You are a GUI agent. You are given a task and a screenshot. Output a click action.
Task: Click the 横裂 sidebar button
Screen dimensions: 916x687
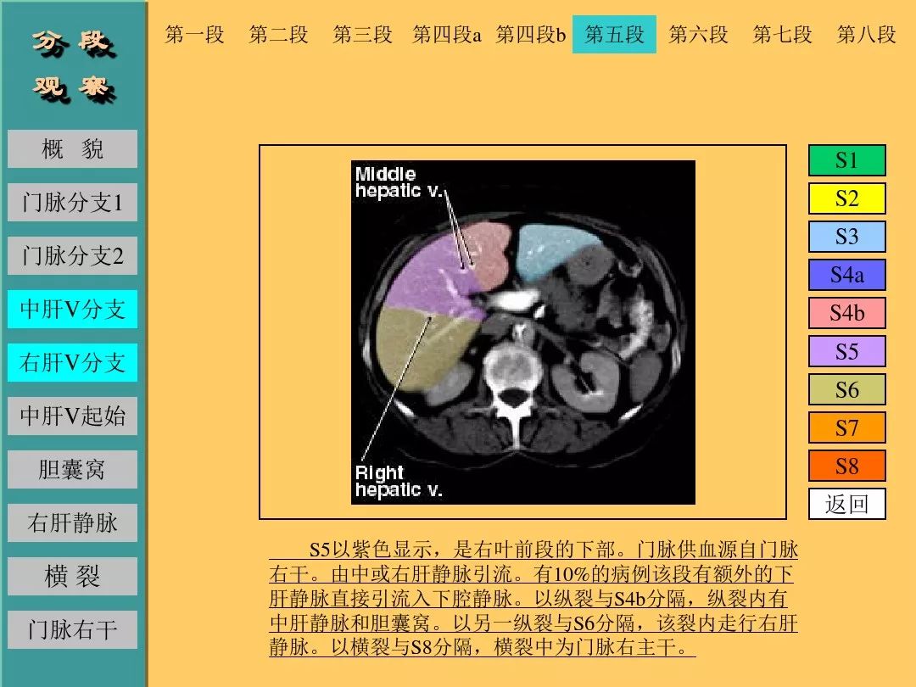click(x=72, y=576)
